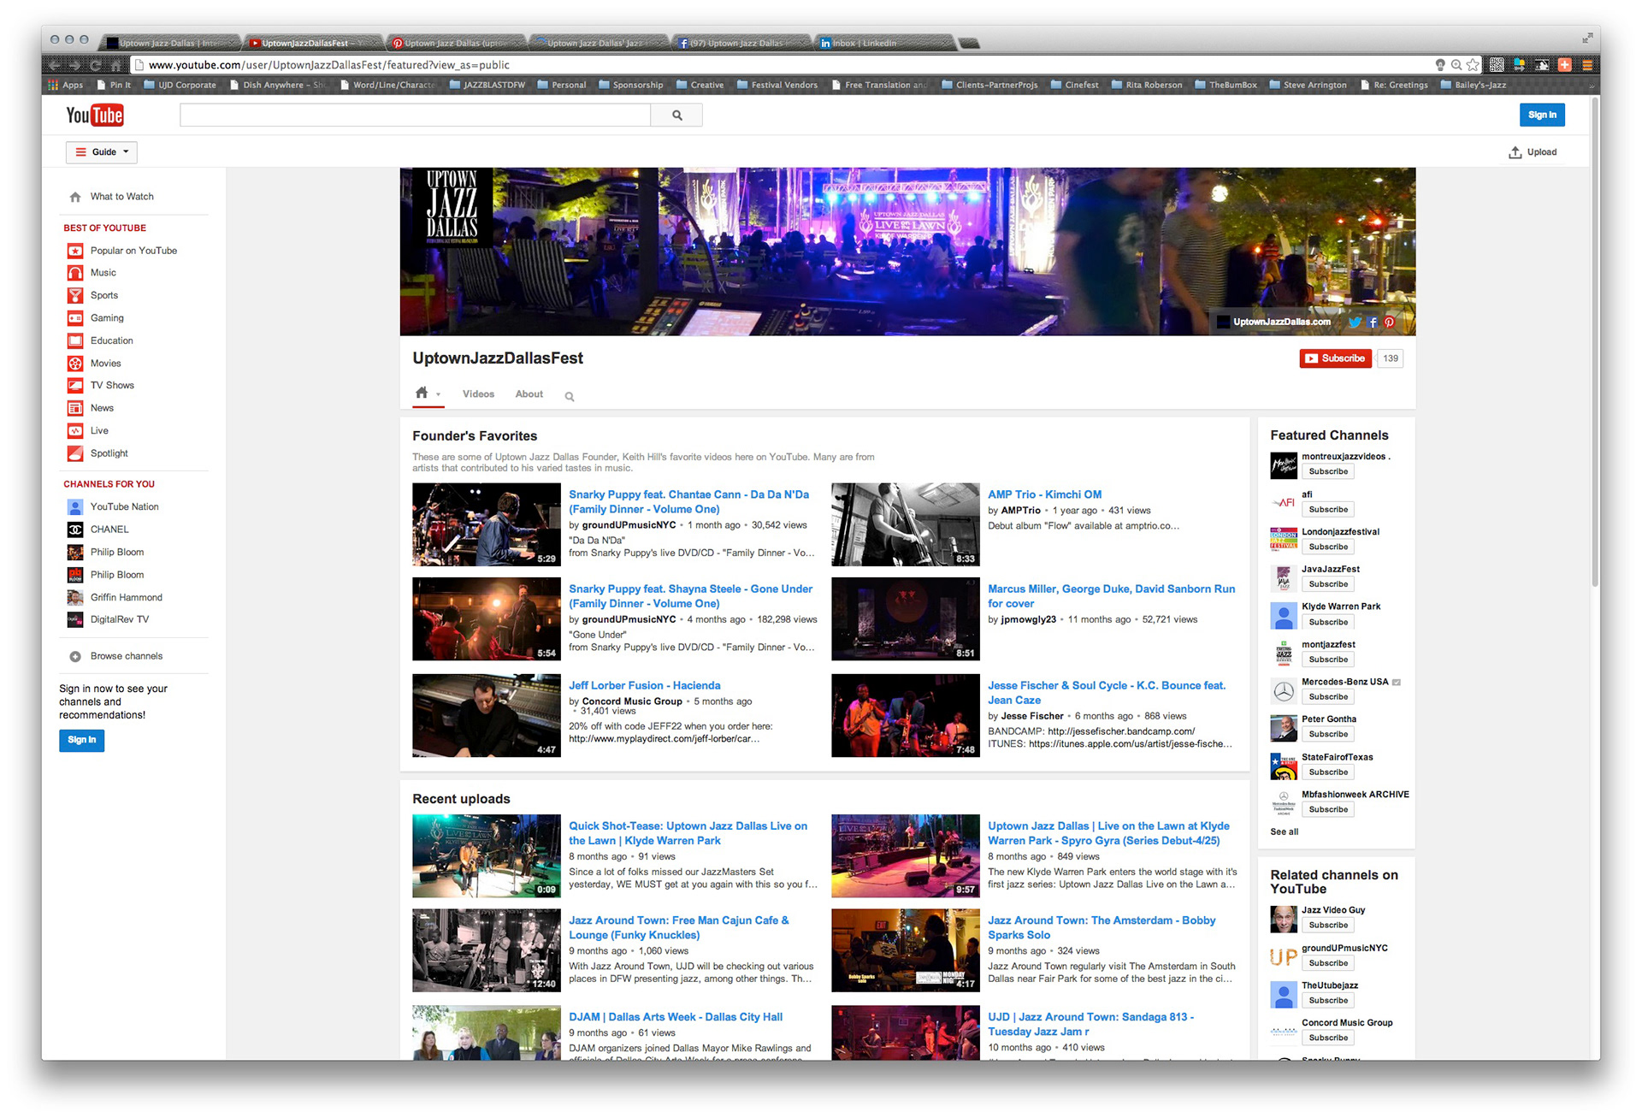
Task: Open the JAZZBLASTDFW bookmarks folder
Action: (x=487, y=85)
